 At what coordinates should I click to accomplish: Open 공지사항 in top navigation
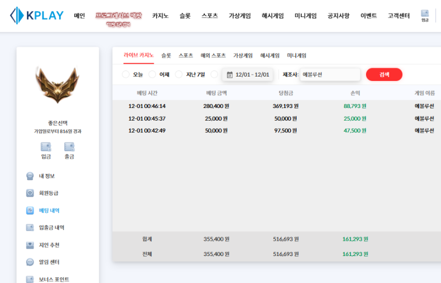pos(338,15)
